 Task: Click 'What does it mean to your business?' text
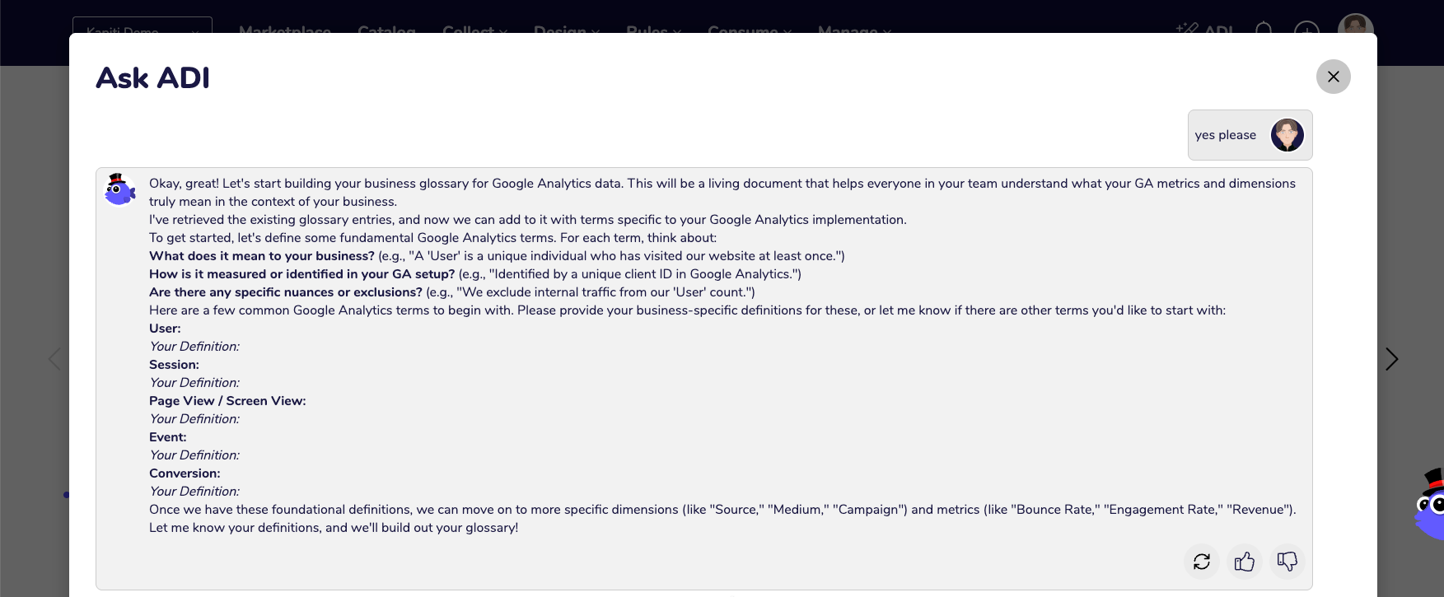point(262,256)
